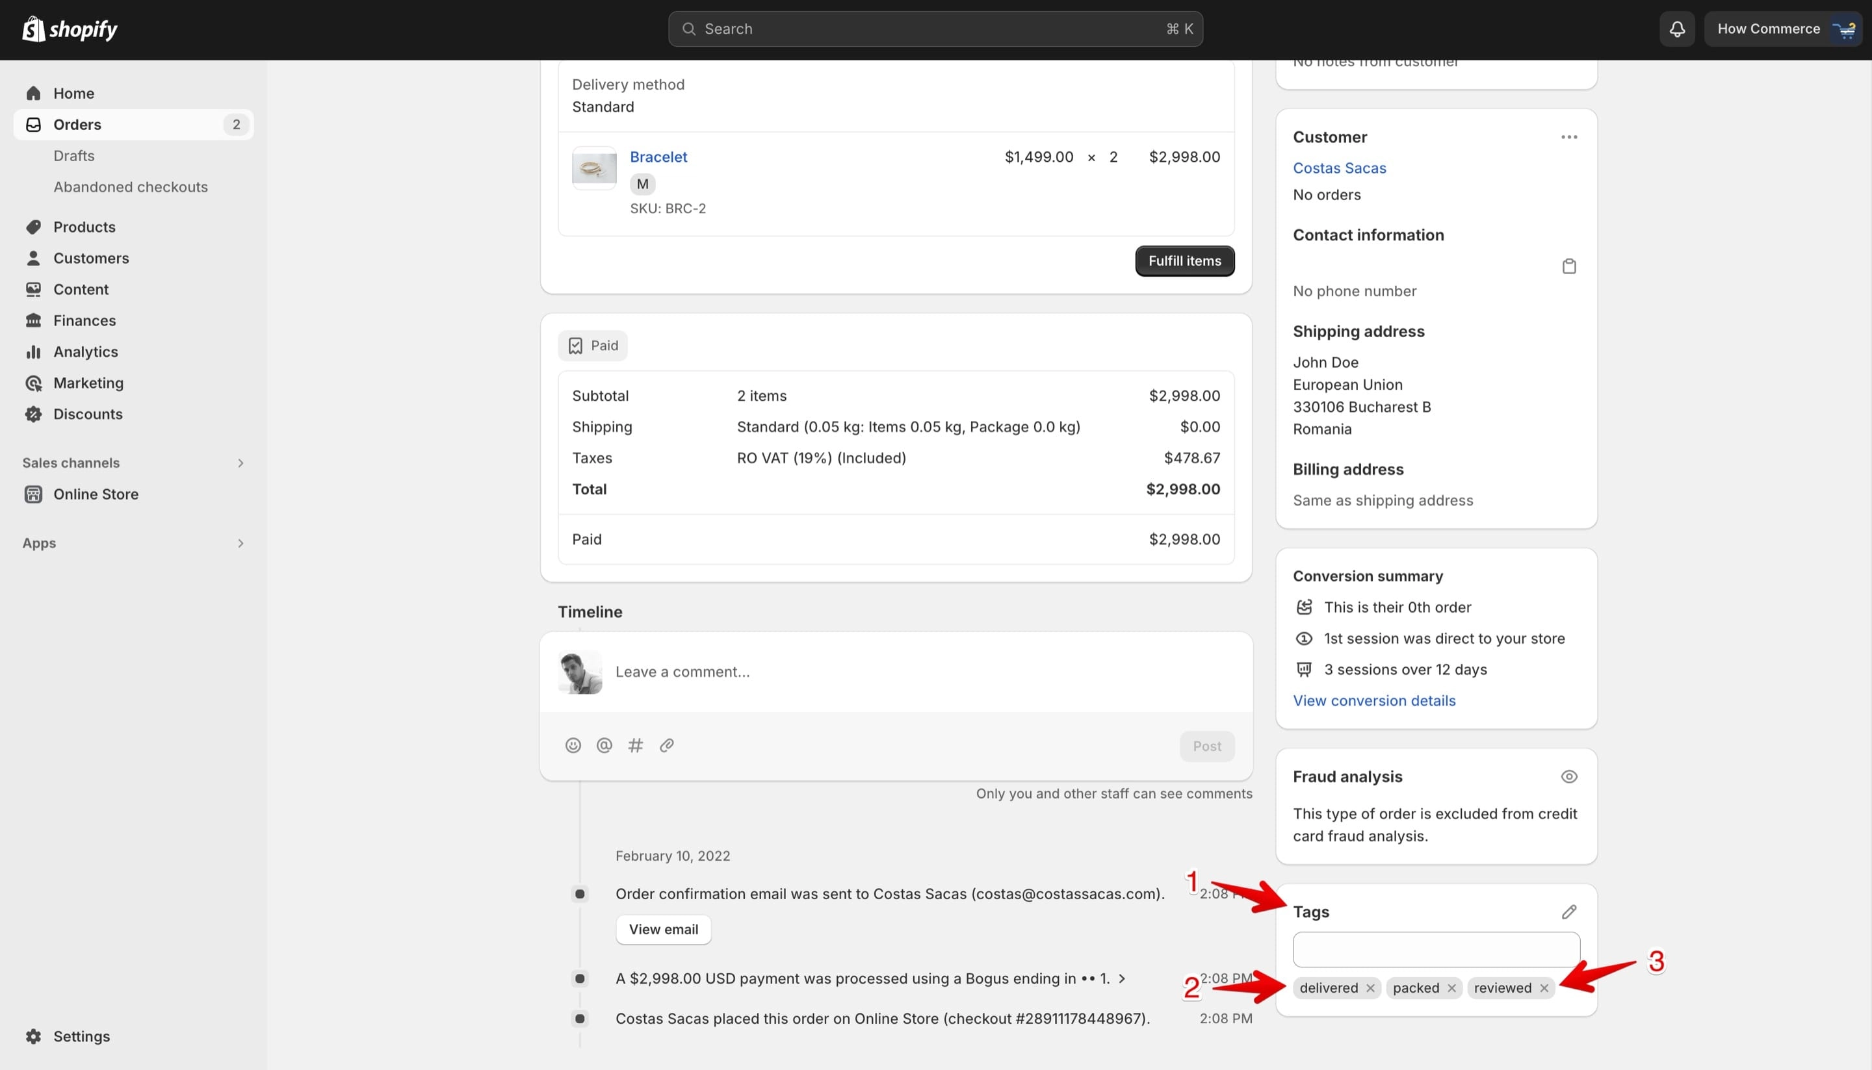Screen dimensions: 1872x1070
Task: Click the Content sidebar icon
Action: [x=33, y=290]
